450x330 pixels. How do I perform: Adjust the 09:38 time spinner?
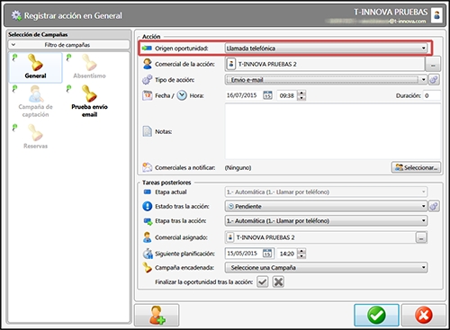pos(301,95)
